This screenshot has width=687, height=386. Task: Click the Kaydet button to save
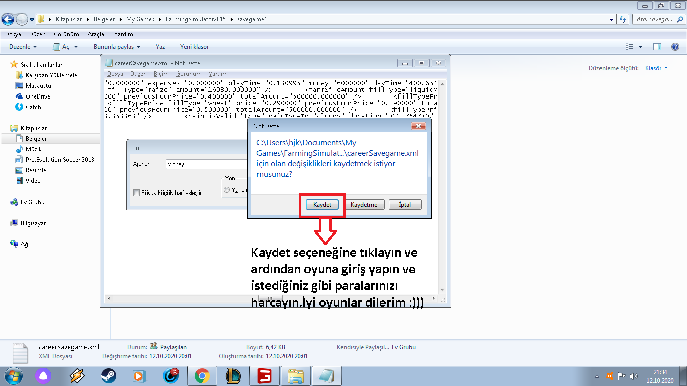(x=322, y=205)
